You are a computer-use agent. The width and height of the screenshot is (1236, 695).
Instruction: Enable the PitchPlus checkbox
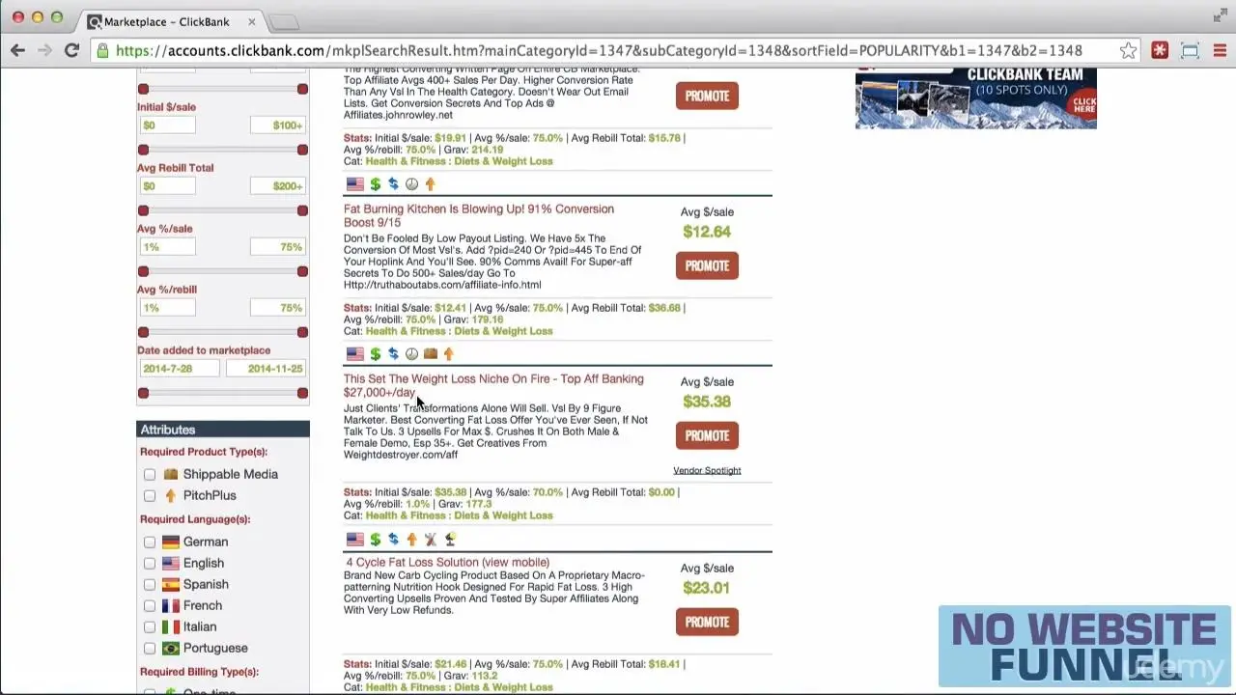tap(150, 495)
